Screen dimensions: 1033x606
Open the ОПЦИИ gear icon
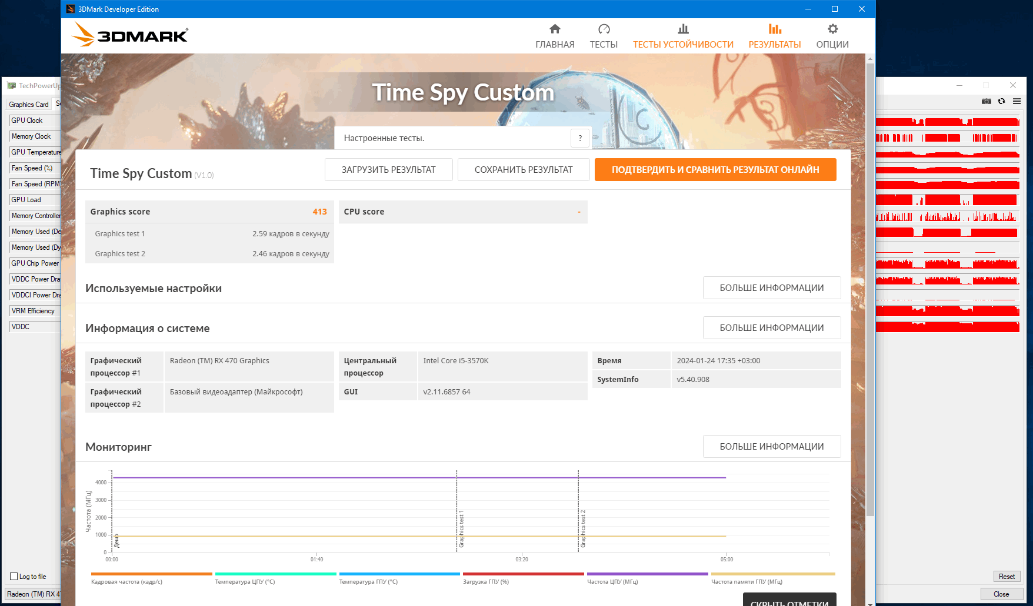(832, 29)
